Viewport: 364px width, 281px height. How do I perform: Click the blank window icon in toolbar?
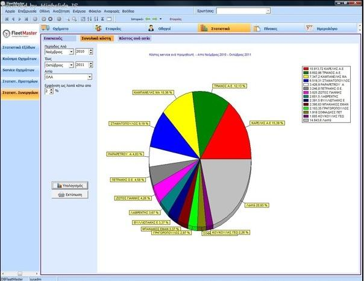[109, 19]
